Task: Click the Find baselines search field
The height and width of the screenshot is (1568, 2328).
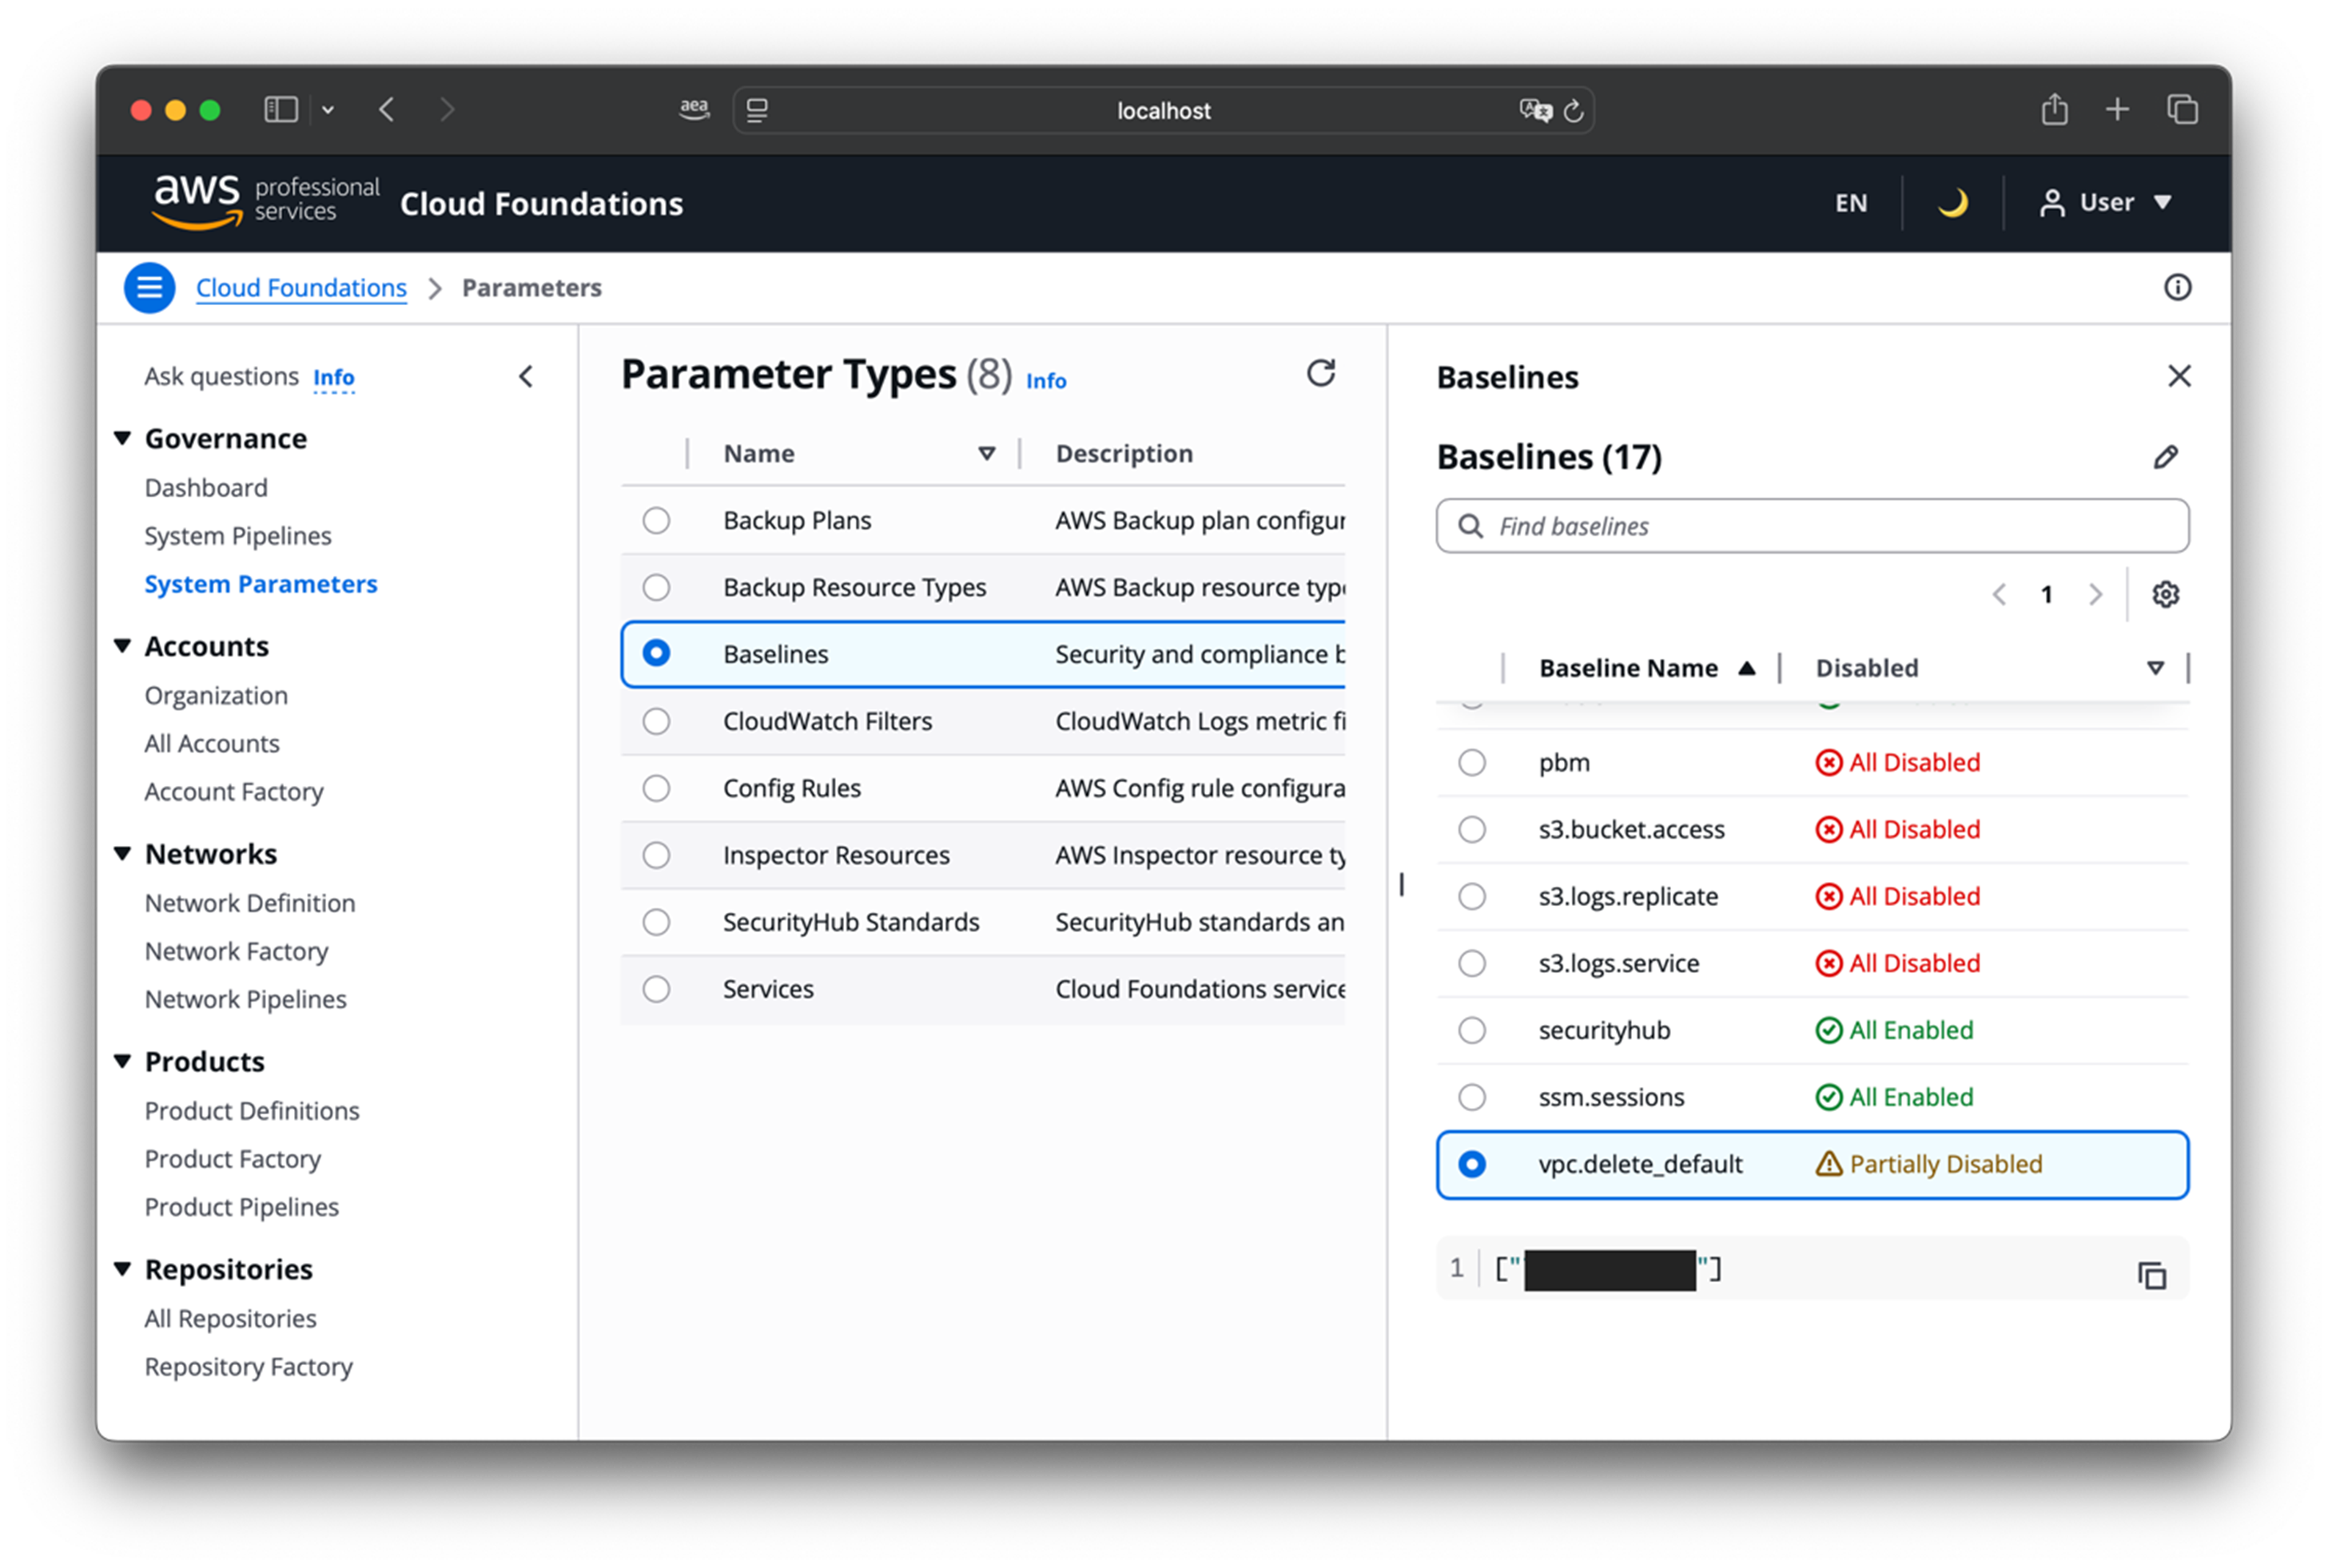Action: tap(1811, 526)
